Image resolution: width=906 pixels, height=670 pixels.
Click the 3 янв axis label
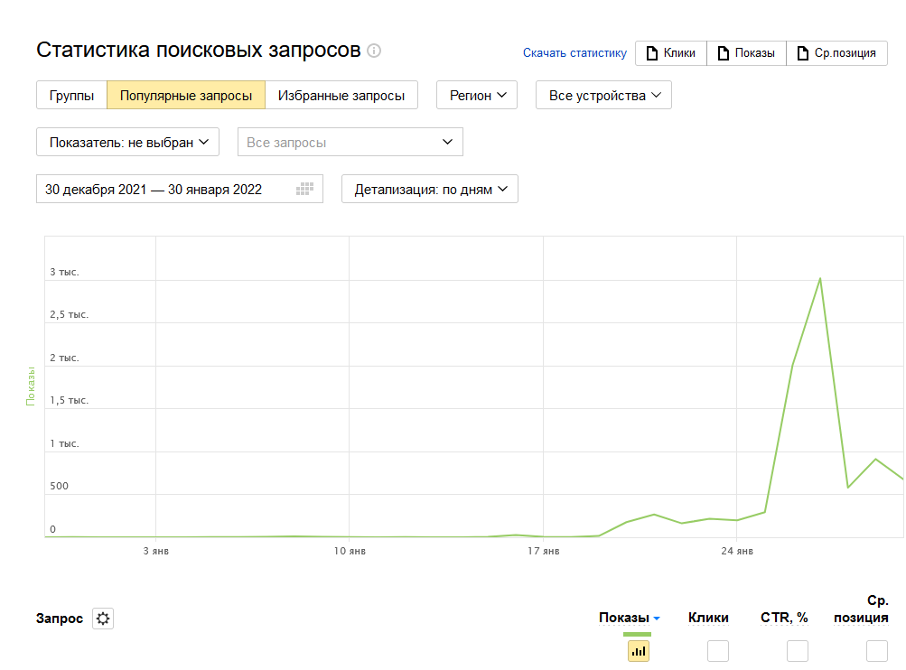(156, 551)
